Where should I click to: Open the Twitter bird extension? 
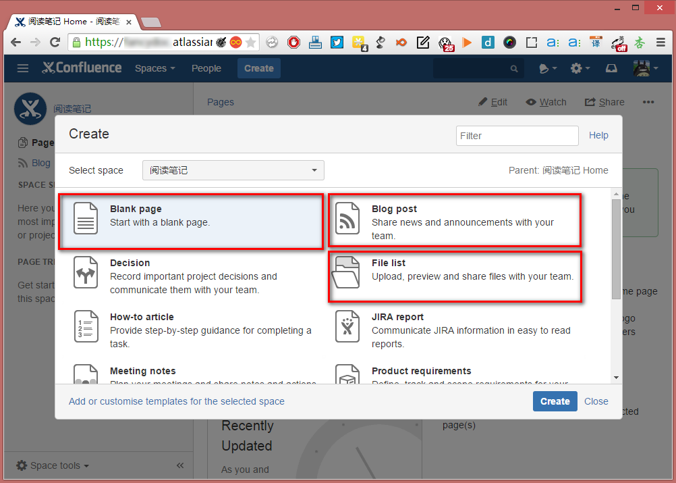coord(337,43)
